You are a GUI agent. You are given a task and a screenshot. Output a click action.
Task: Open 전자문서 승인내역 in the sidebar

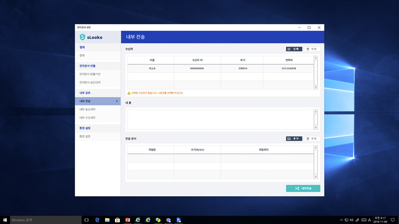pos(98,82)
